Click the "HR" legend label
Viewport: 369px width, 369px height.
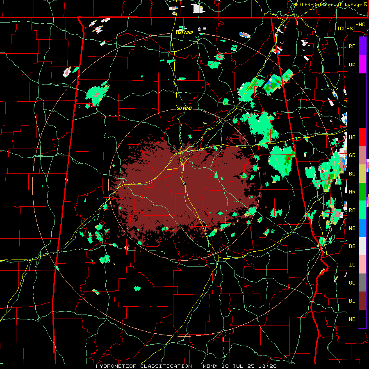(x=352, y=192)
